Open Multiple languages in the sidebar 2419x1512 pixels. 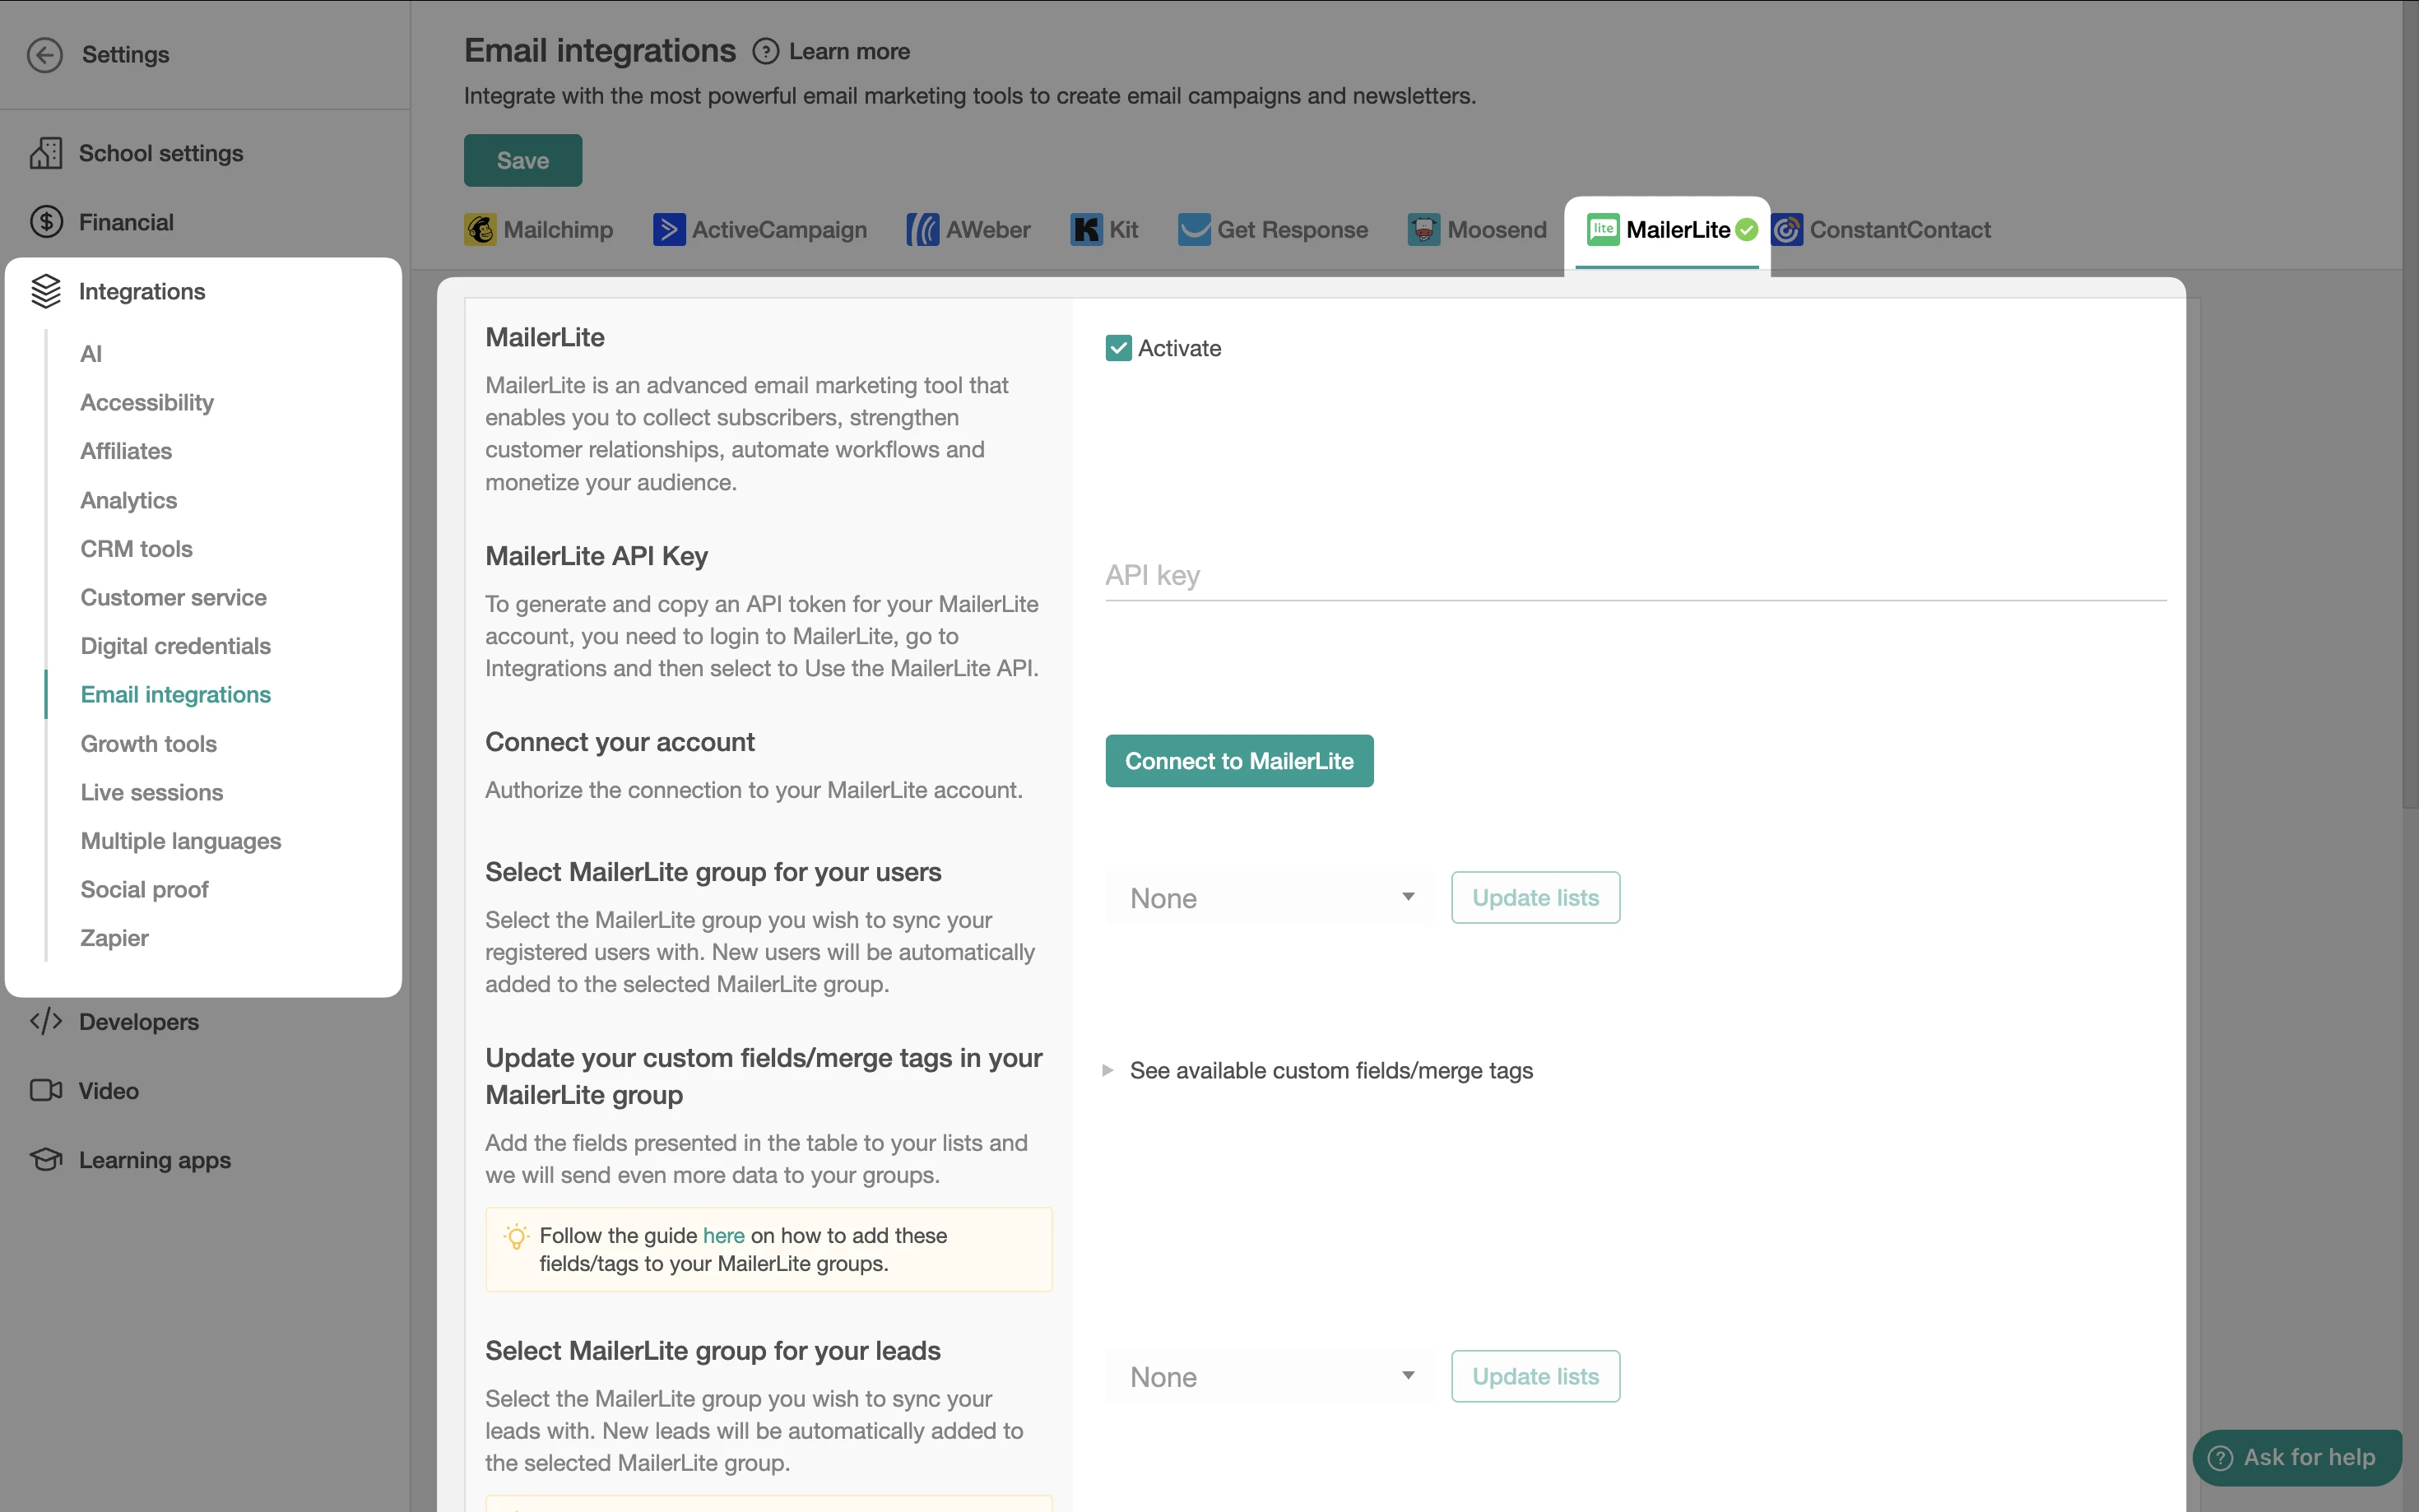[181, 841]
